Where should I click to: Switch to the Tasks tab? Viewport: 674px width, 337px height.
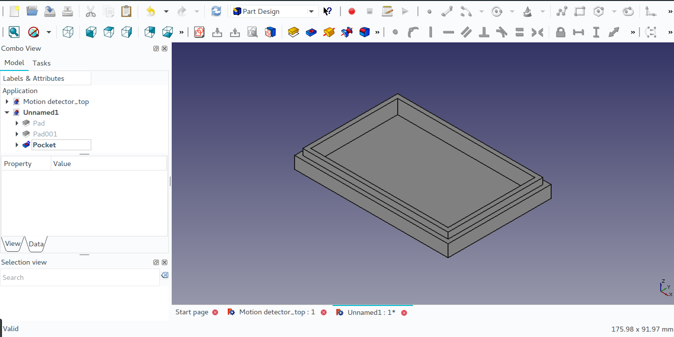pos(41,63)
